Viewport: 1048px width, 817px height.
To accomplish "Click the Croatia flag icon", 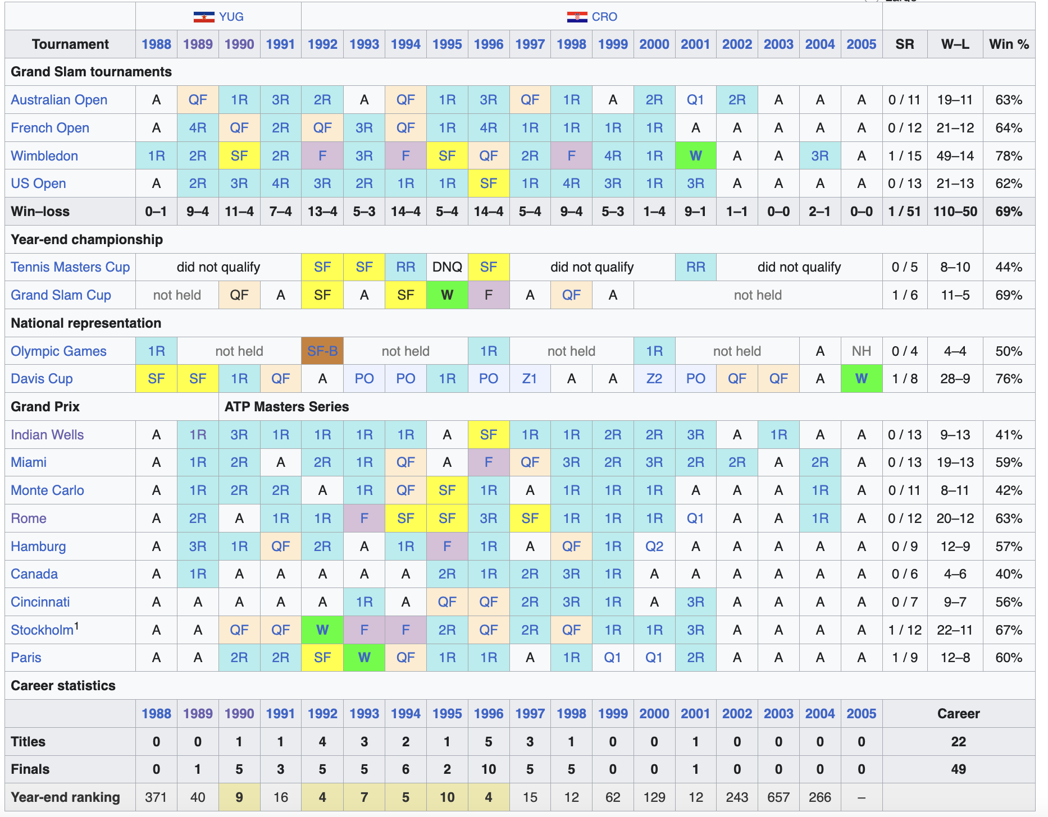I will [x=577, y=17].
